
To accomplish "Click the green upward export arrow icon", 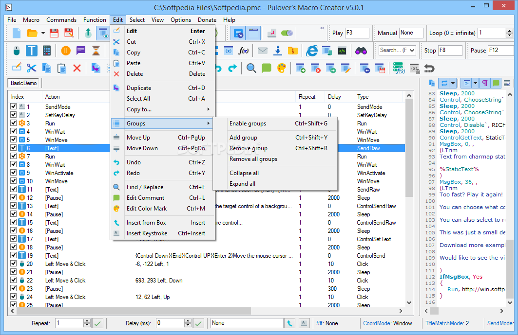I will 88,33.
